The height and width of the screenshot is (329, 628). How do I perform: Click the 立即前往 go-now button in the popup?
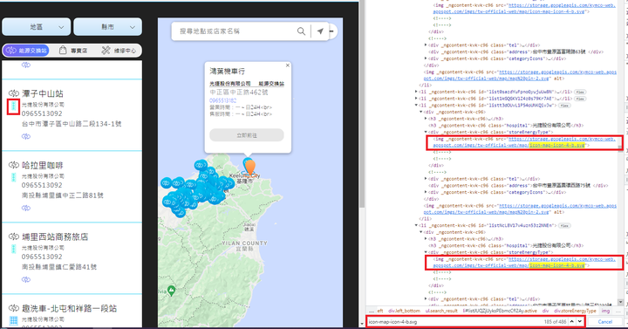tap(247, 135)
